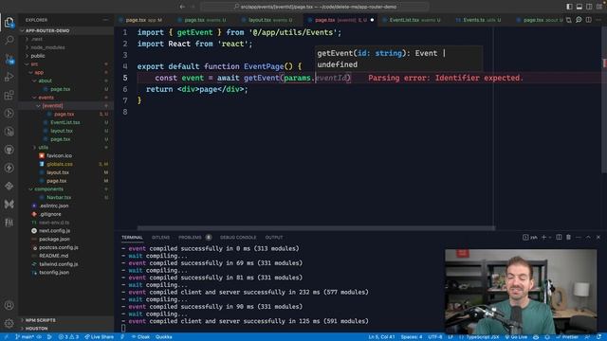Toggle secondary sidebar layout icon
The width and height of the screenshot is (607, 341).
tap(589, 7)
